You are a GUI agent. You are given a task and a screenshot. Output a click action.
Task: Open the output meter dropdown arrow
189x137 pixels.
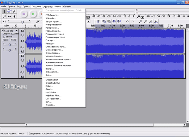[x=88, y=17]
